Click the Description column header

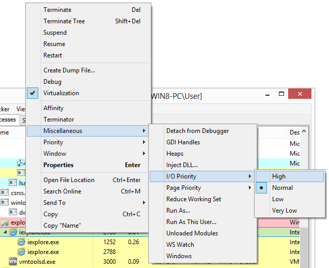[x=294, y=132]
